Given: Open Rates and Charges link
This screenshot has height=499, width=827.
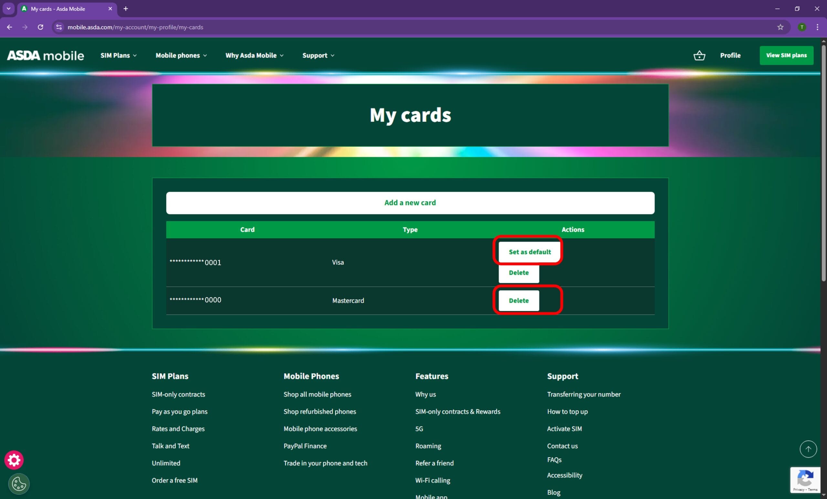Looking at the screenshot, I should 178,429.
